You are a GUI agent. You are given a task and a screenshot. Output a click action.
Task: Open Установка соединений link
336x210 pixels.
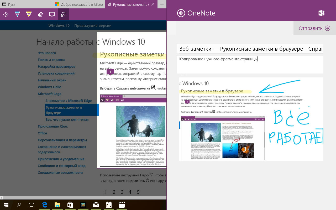click(56, 73)
